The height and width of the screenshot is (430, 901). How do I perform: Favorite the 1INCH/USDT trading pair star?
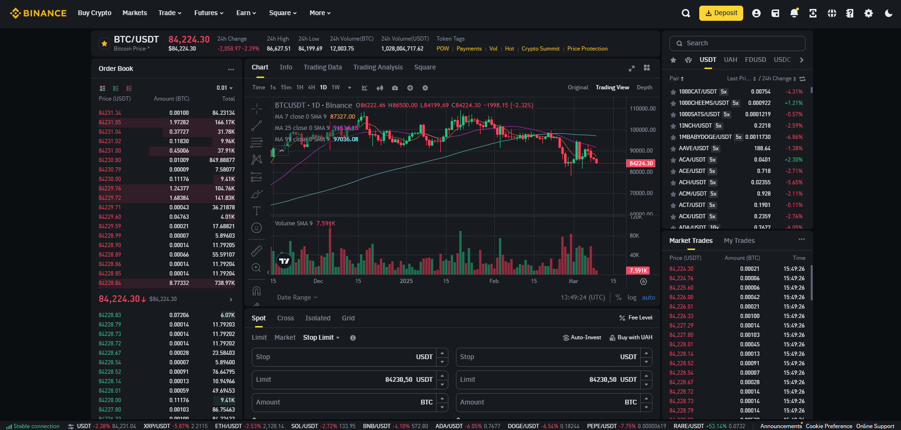[672, 126]
